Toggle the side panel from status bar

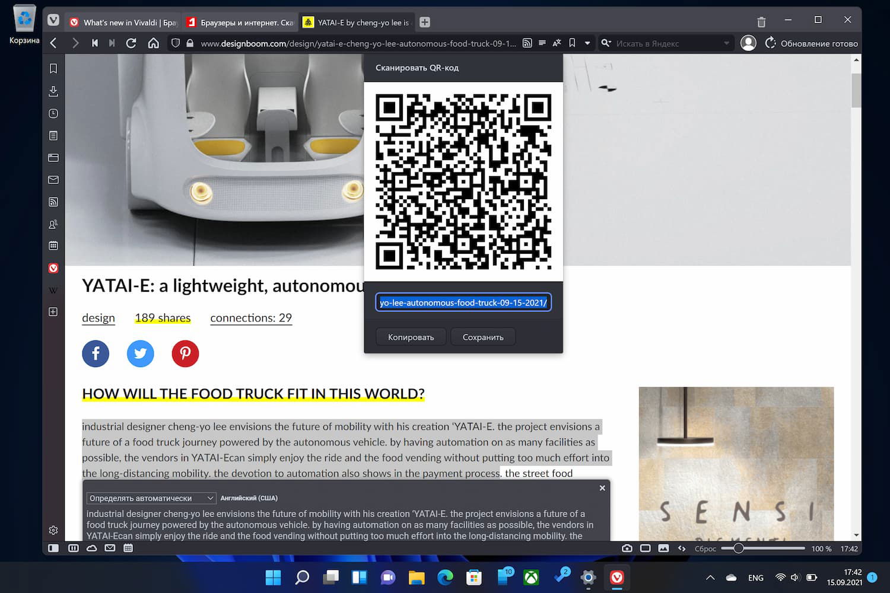(x=53, y=549)
